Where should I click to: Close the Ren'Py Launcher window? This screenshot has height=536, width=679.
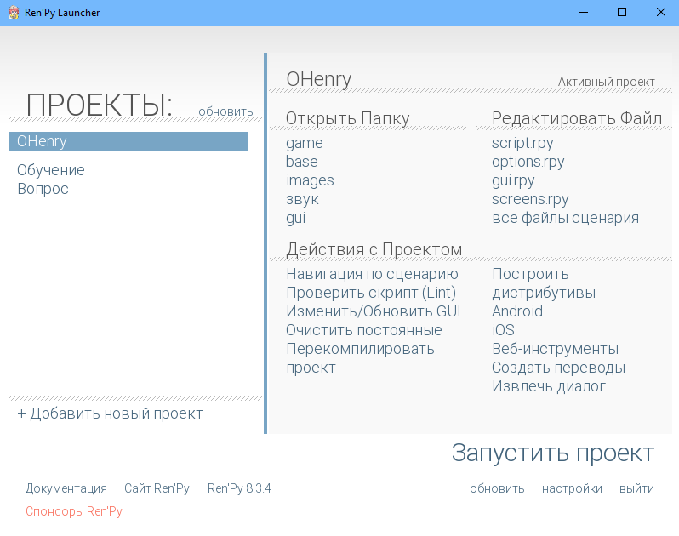coord(660,13)
